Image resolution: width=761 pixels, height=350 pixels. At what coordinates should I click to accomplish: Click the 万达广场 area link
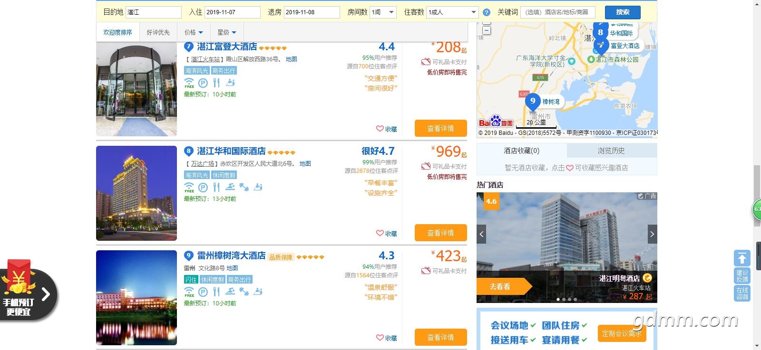[x=203, y=163]
